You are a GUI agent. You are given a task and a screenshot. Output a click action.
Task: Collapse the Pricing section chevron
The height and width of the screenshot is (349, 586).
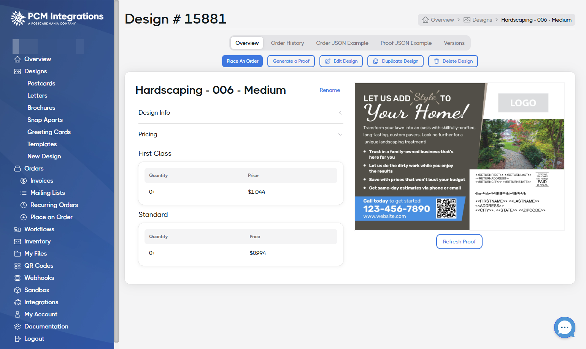(x=340, y=134)
